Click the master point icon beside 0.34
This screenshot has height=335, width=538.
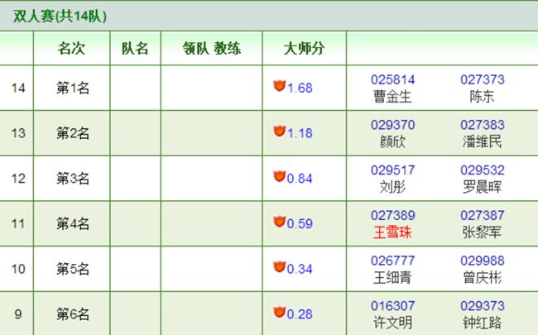279,266
